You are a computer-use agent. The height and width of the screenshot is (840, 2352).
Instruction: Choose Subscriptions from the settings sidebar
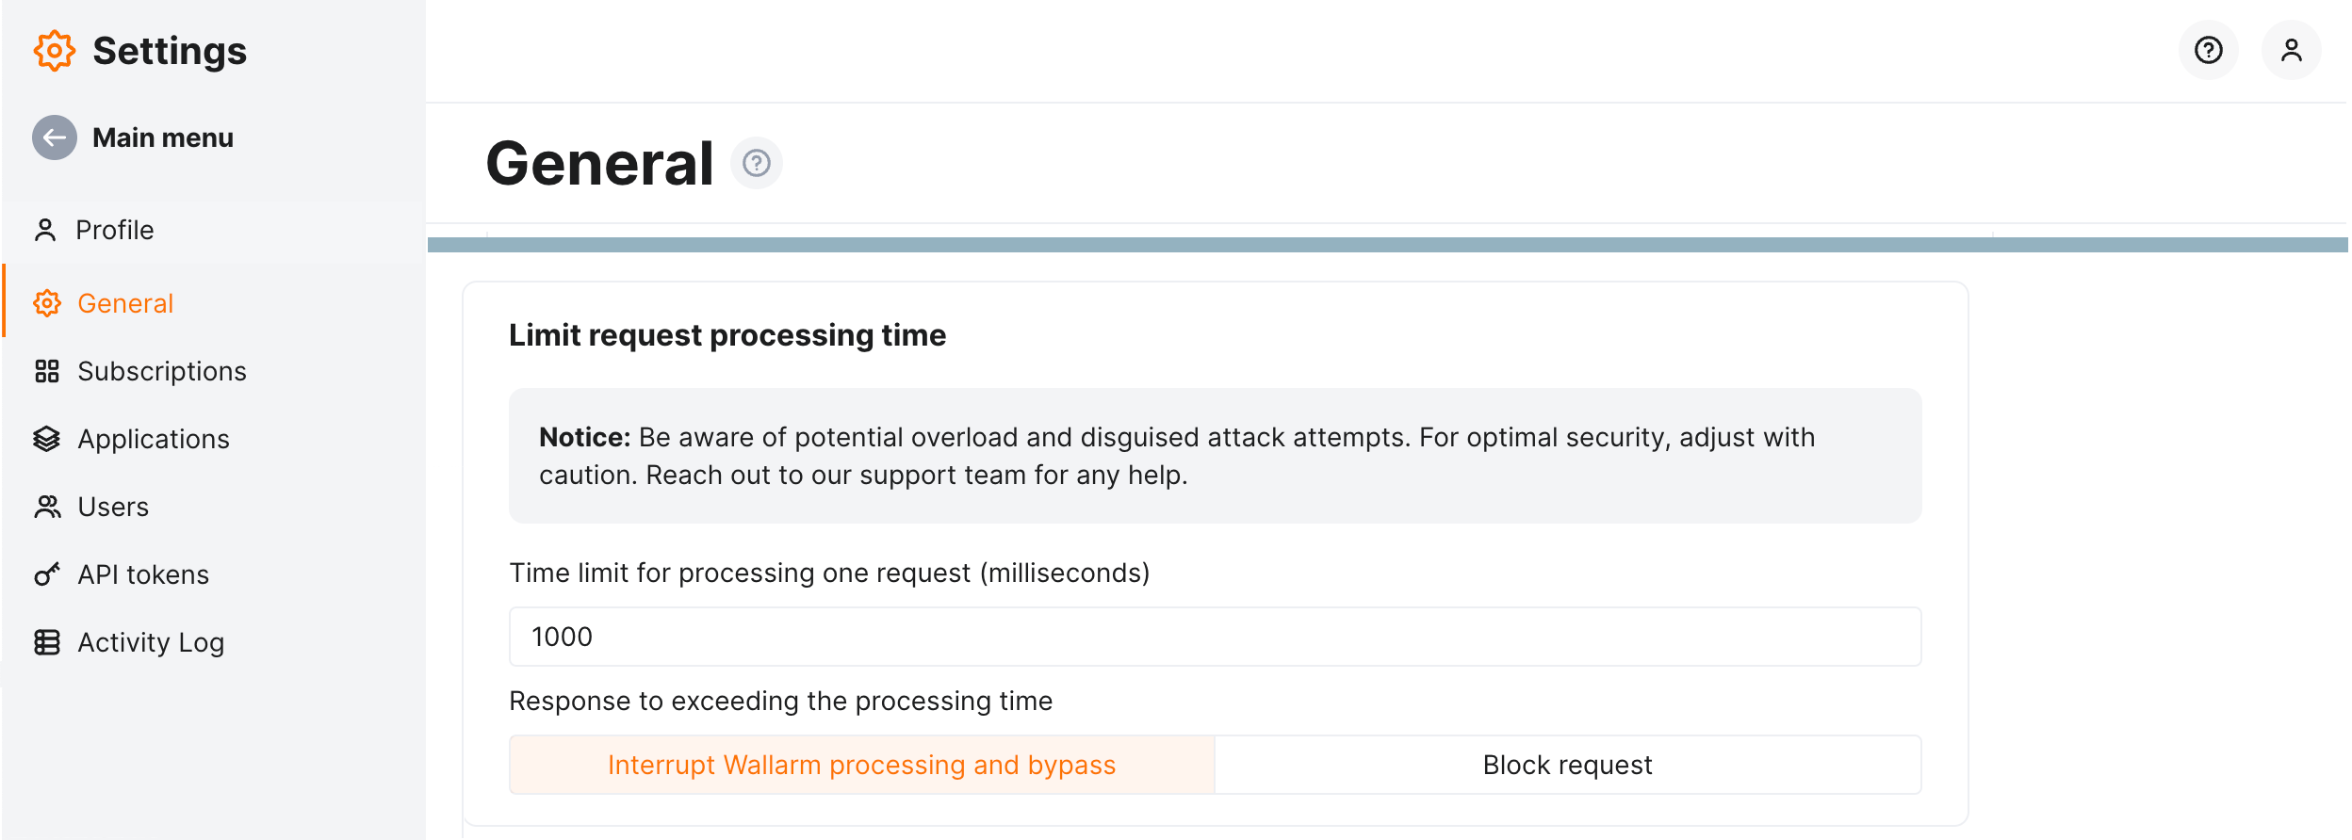pyautogui.click(x=162, y=371)
